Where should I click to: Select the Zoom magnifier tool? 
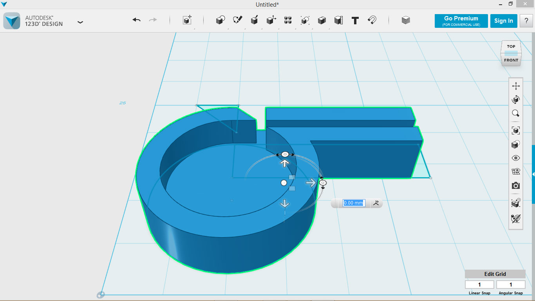516,114
